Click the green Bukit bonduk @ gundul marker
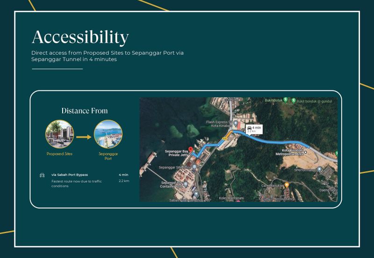374x258 pixels. pos(294,100)
